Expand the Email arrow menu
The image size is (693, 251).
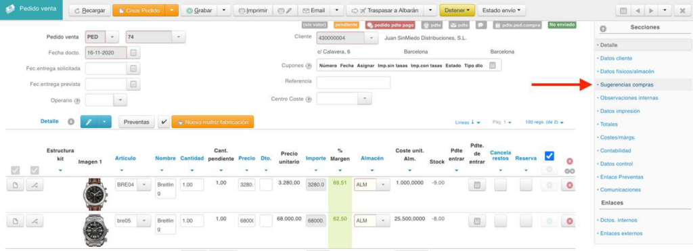click(x=337, y=10)
